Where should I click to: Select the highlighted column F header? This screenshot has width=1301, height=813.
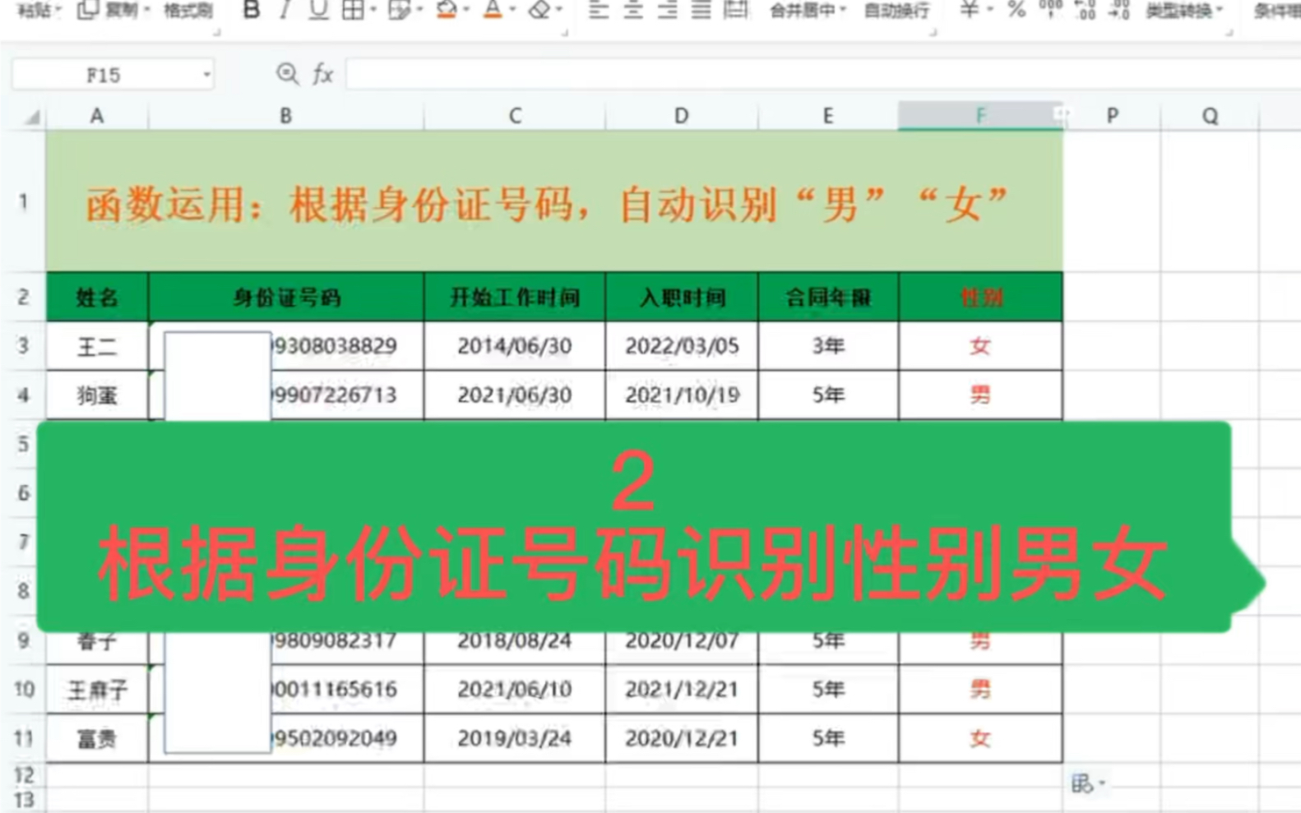(979, 116)
